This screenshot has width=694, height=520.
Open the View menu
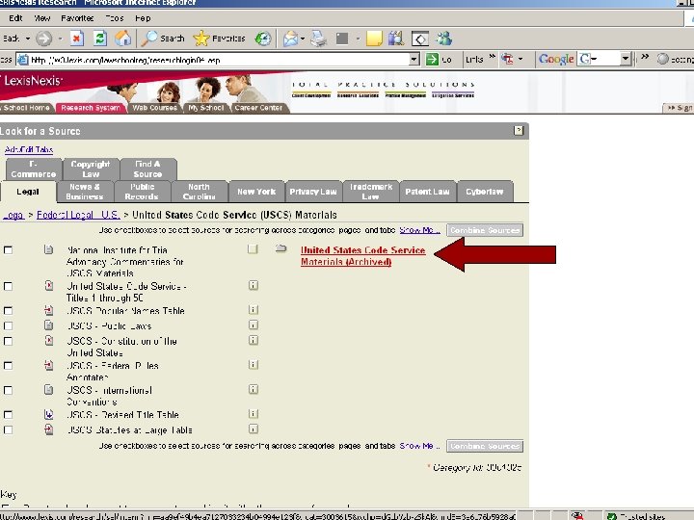pos(42,18)
